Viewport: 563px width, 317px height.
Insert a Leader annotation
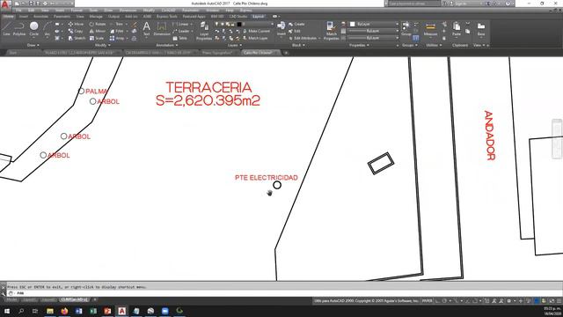[181, 32]
